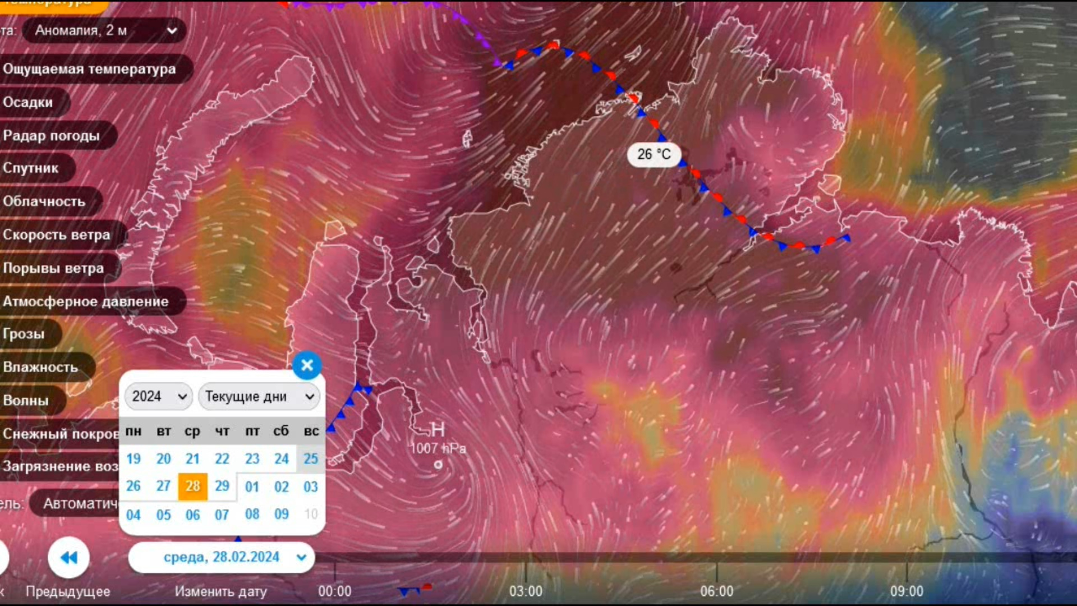Image resolution: width=1077 pixels, height=606 pixels.
Task: Click the rewind Previous round button
Action: [68, 557]
